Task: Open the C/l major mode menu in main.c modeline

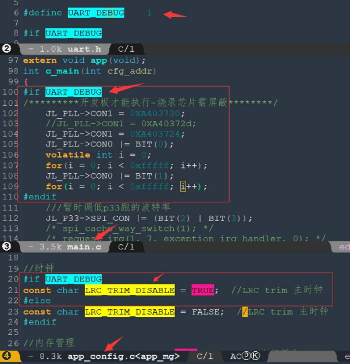Action: pos(126,247)
